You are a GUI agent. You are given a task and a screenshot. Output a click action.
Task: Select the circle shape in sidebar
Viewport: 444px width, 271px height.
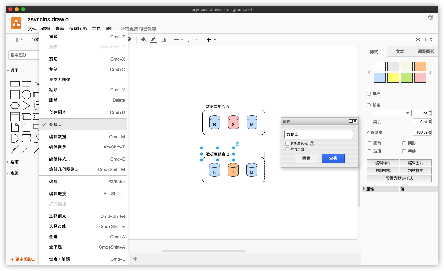point(26,95)
